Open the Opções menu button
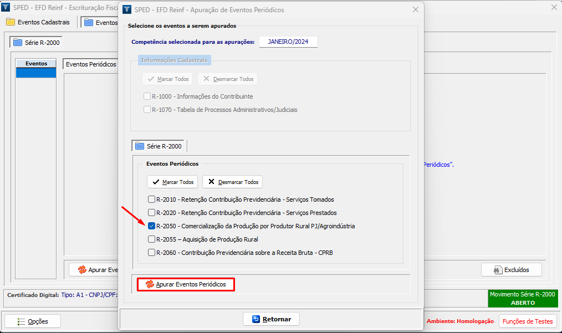This screenshot has height=333, width=562. click(x=33, y=321)
